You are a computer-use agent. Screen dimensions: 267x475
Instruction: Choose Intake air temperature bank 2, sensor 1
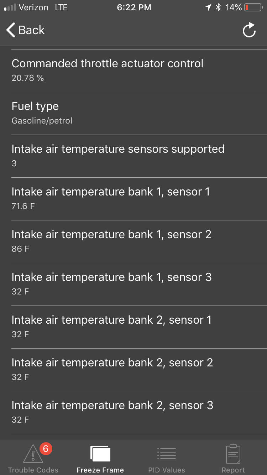pos(133,327)
